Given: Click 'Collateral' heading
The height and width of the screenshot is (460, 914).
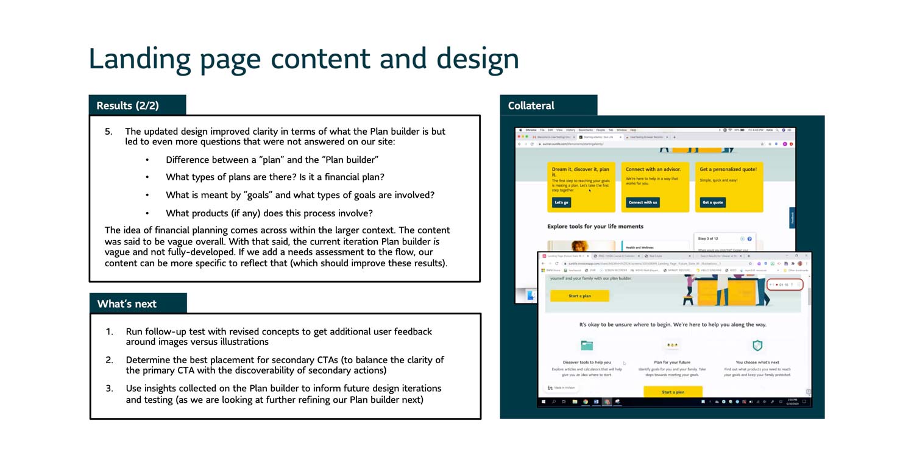Looking at the screenshot, I should coord(531,105).
